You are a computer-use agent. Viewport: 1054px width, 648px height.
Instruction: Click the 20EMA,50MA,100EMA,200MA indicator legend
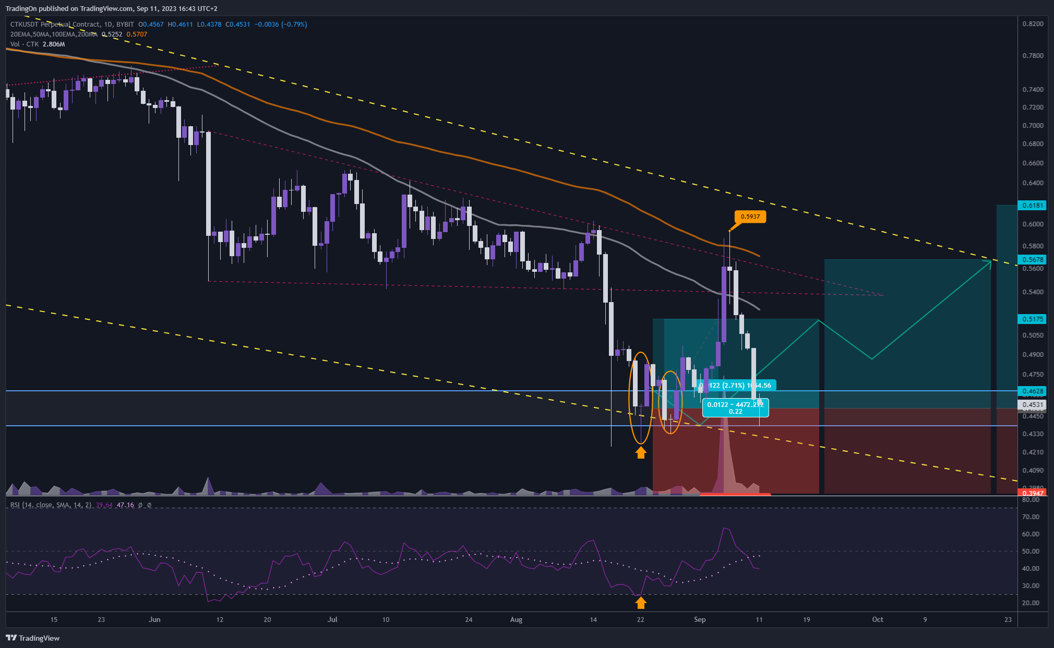(54, 34)
